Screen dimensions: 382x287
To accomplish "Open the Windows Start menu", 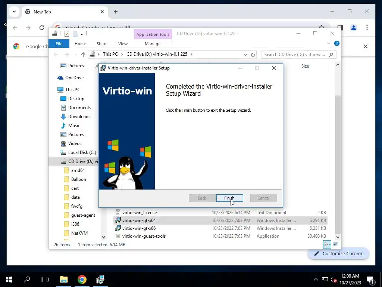I will pyautogui.click(x=9, y=280).
